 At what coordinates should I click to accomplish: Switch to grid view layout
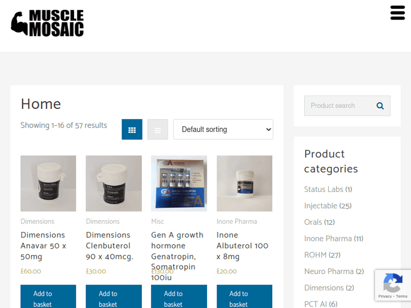(x=132, y=130)
